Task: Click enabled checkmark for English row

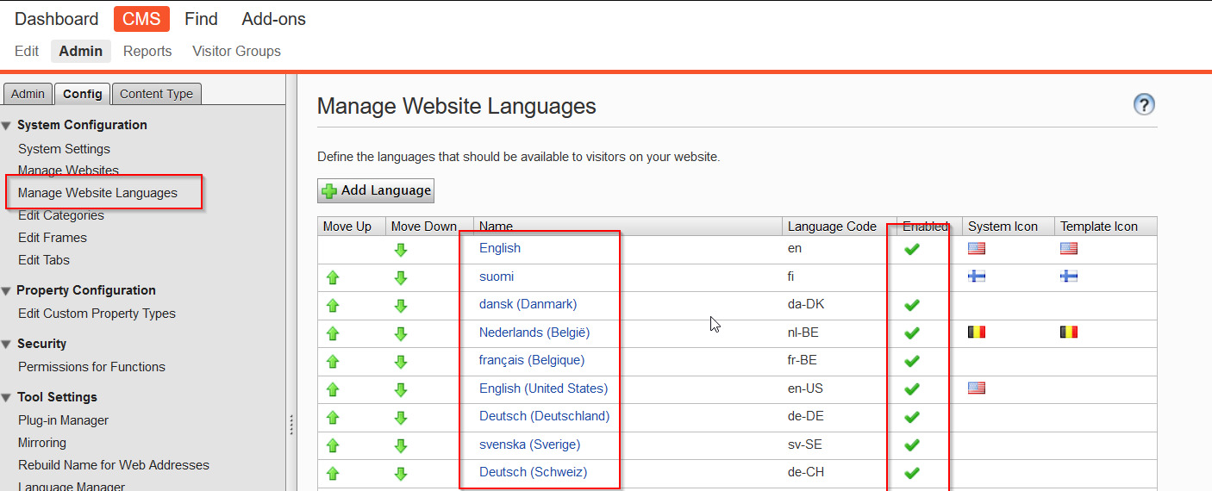Action: pyautogui.click(x=912, y=249)
